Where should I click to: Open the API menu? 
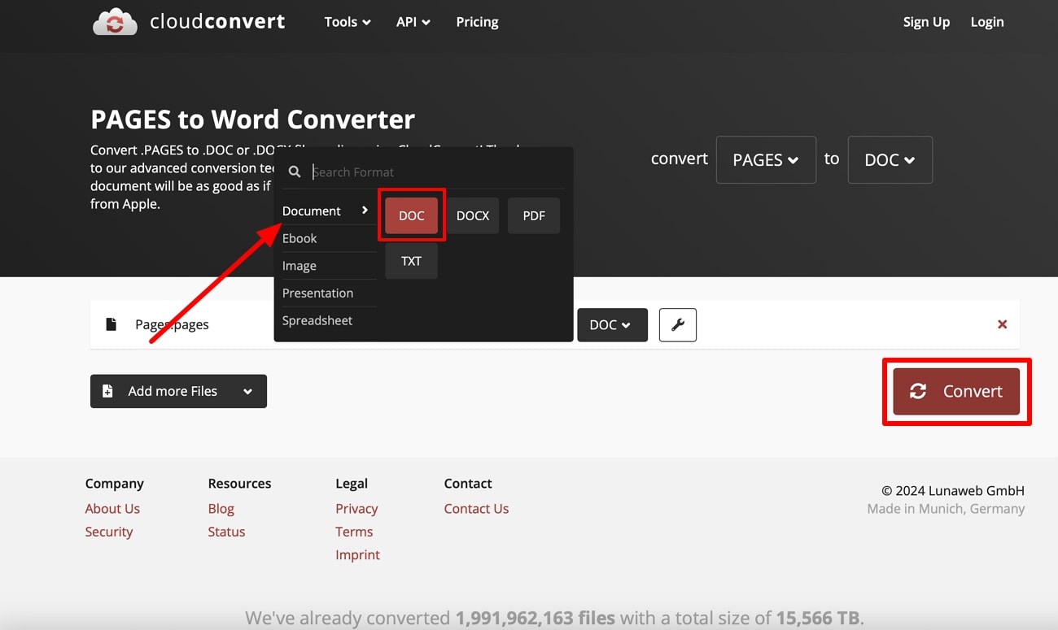[x=413, y=22]
